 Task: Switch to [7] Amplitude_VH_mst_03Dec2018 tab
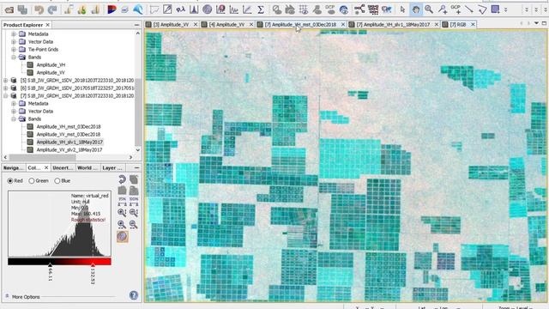(x=300, y=25)
